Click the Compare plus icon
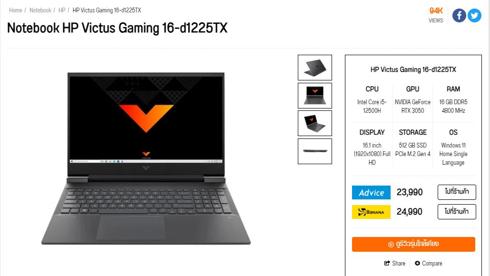The width and height of the screenshot is (490, 276). [418, 263]
